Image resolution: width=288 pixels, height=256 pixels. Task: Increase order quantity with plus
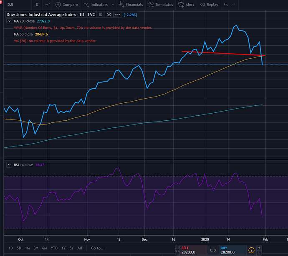(x=259, y=248)
